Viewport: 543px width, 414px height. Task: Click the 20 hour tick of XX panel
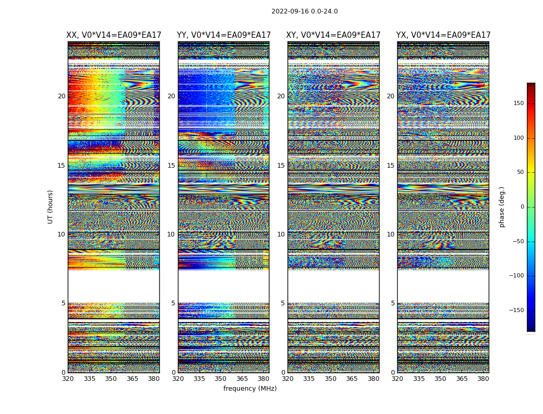click(62, 96)
